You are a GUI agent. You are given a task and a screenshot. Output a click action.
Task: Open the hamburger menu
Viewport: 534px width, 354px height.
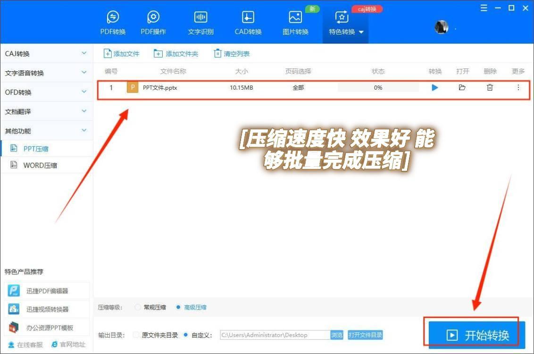[484, 8]
